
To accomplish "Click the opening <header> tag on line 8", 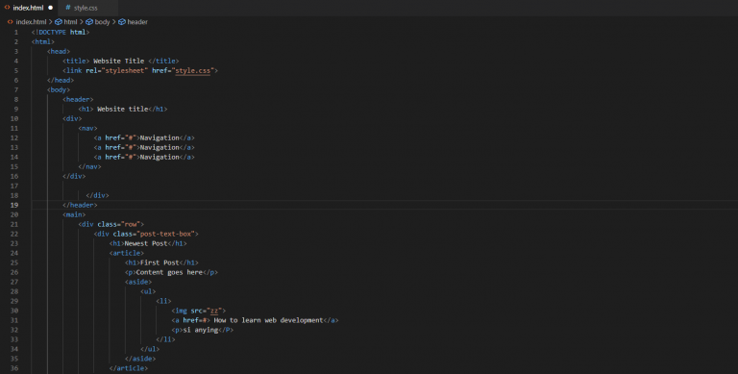I will coord(78,99).
